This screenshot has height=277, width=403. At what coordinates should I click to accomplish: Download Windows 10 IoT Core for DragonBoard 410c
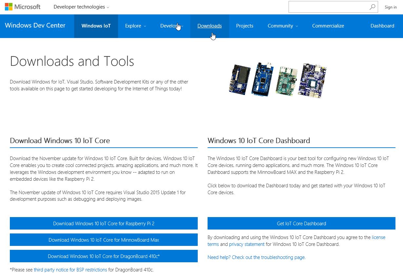[104, 256]
